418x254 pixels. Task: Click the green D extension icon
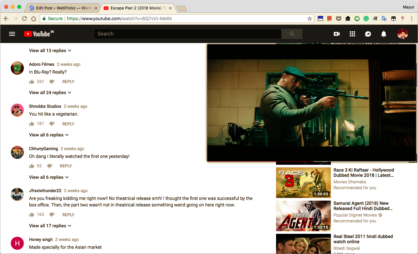(x=357, y=19)
